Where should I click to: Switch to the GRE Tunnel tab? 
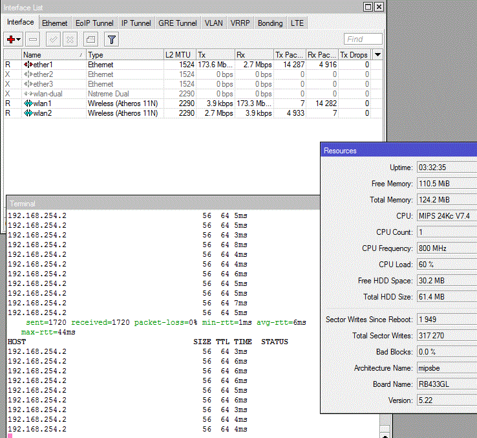[178, 23]
